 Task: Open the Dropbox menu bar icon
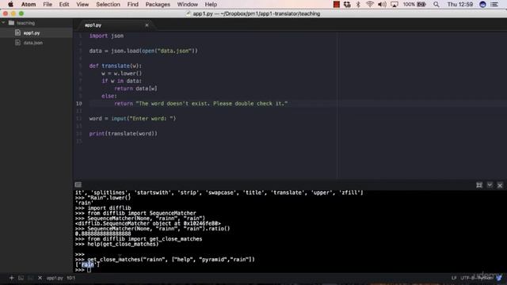coord(347,4)
